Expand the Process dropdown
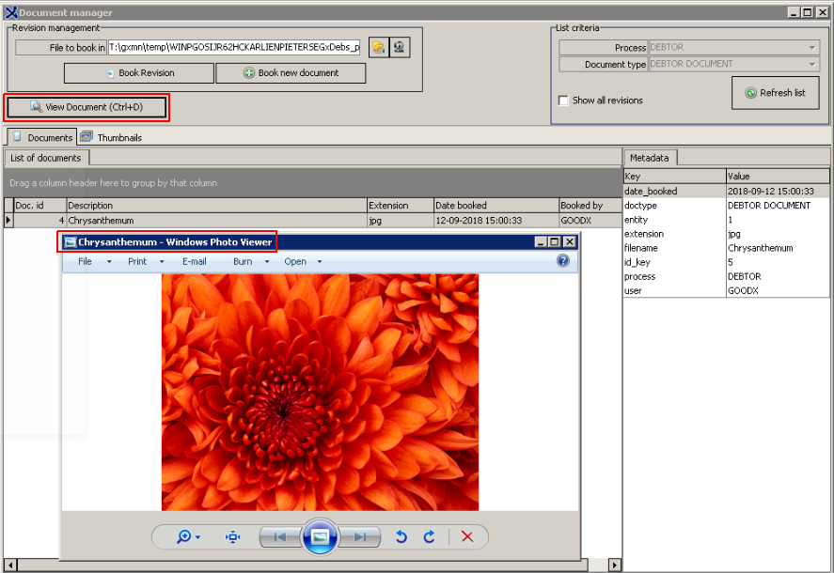 812,47
